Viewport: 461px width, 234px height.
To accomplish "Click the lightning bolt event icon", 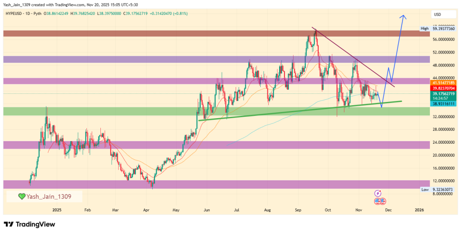I will click(x=378, y=193).
